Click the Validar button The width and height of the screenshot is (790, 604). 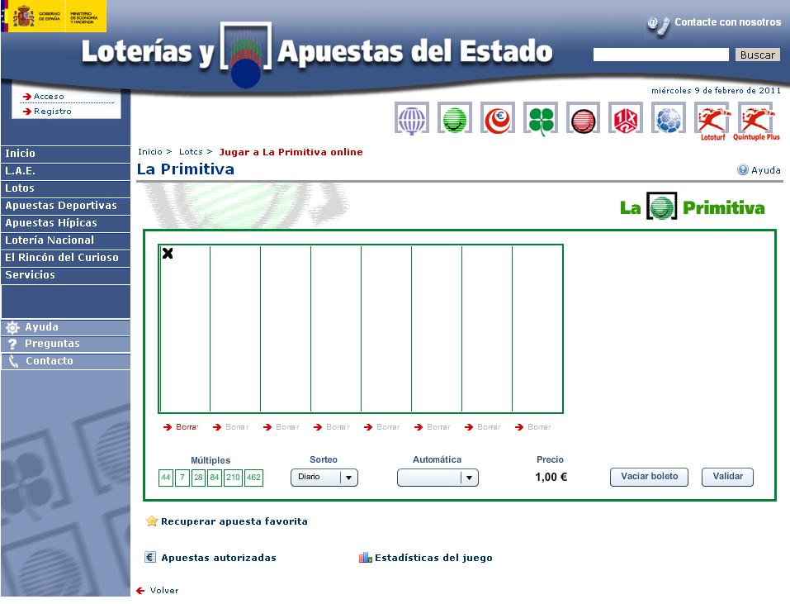pyautogui.click(x=727, y=477)
